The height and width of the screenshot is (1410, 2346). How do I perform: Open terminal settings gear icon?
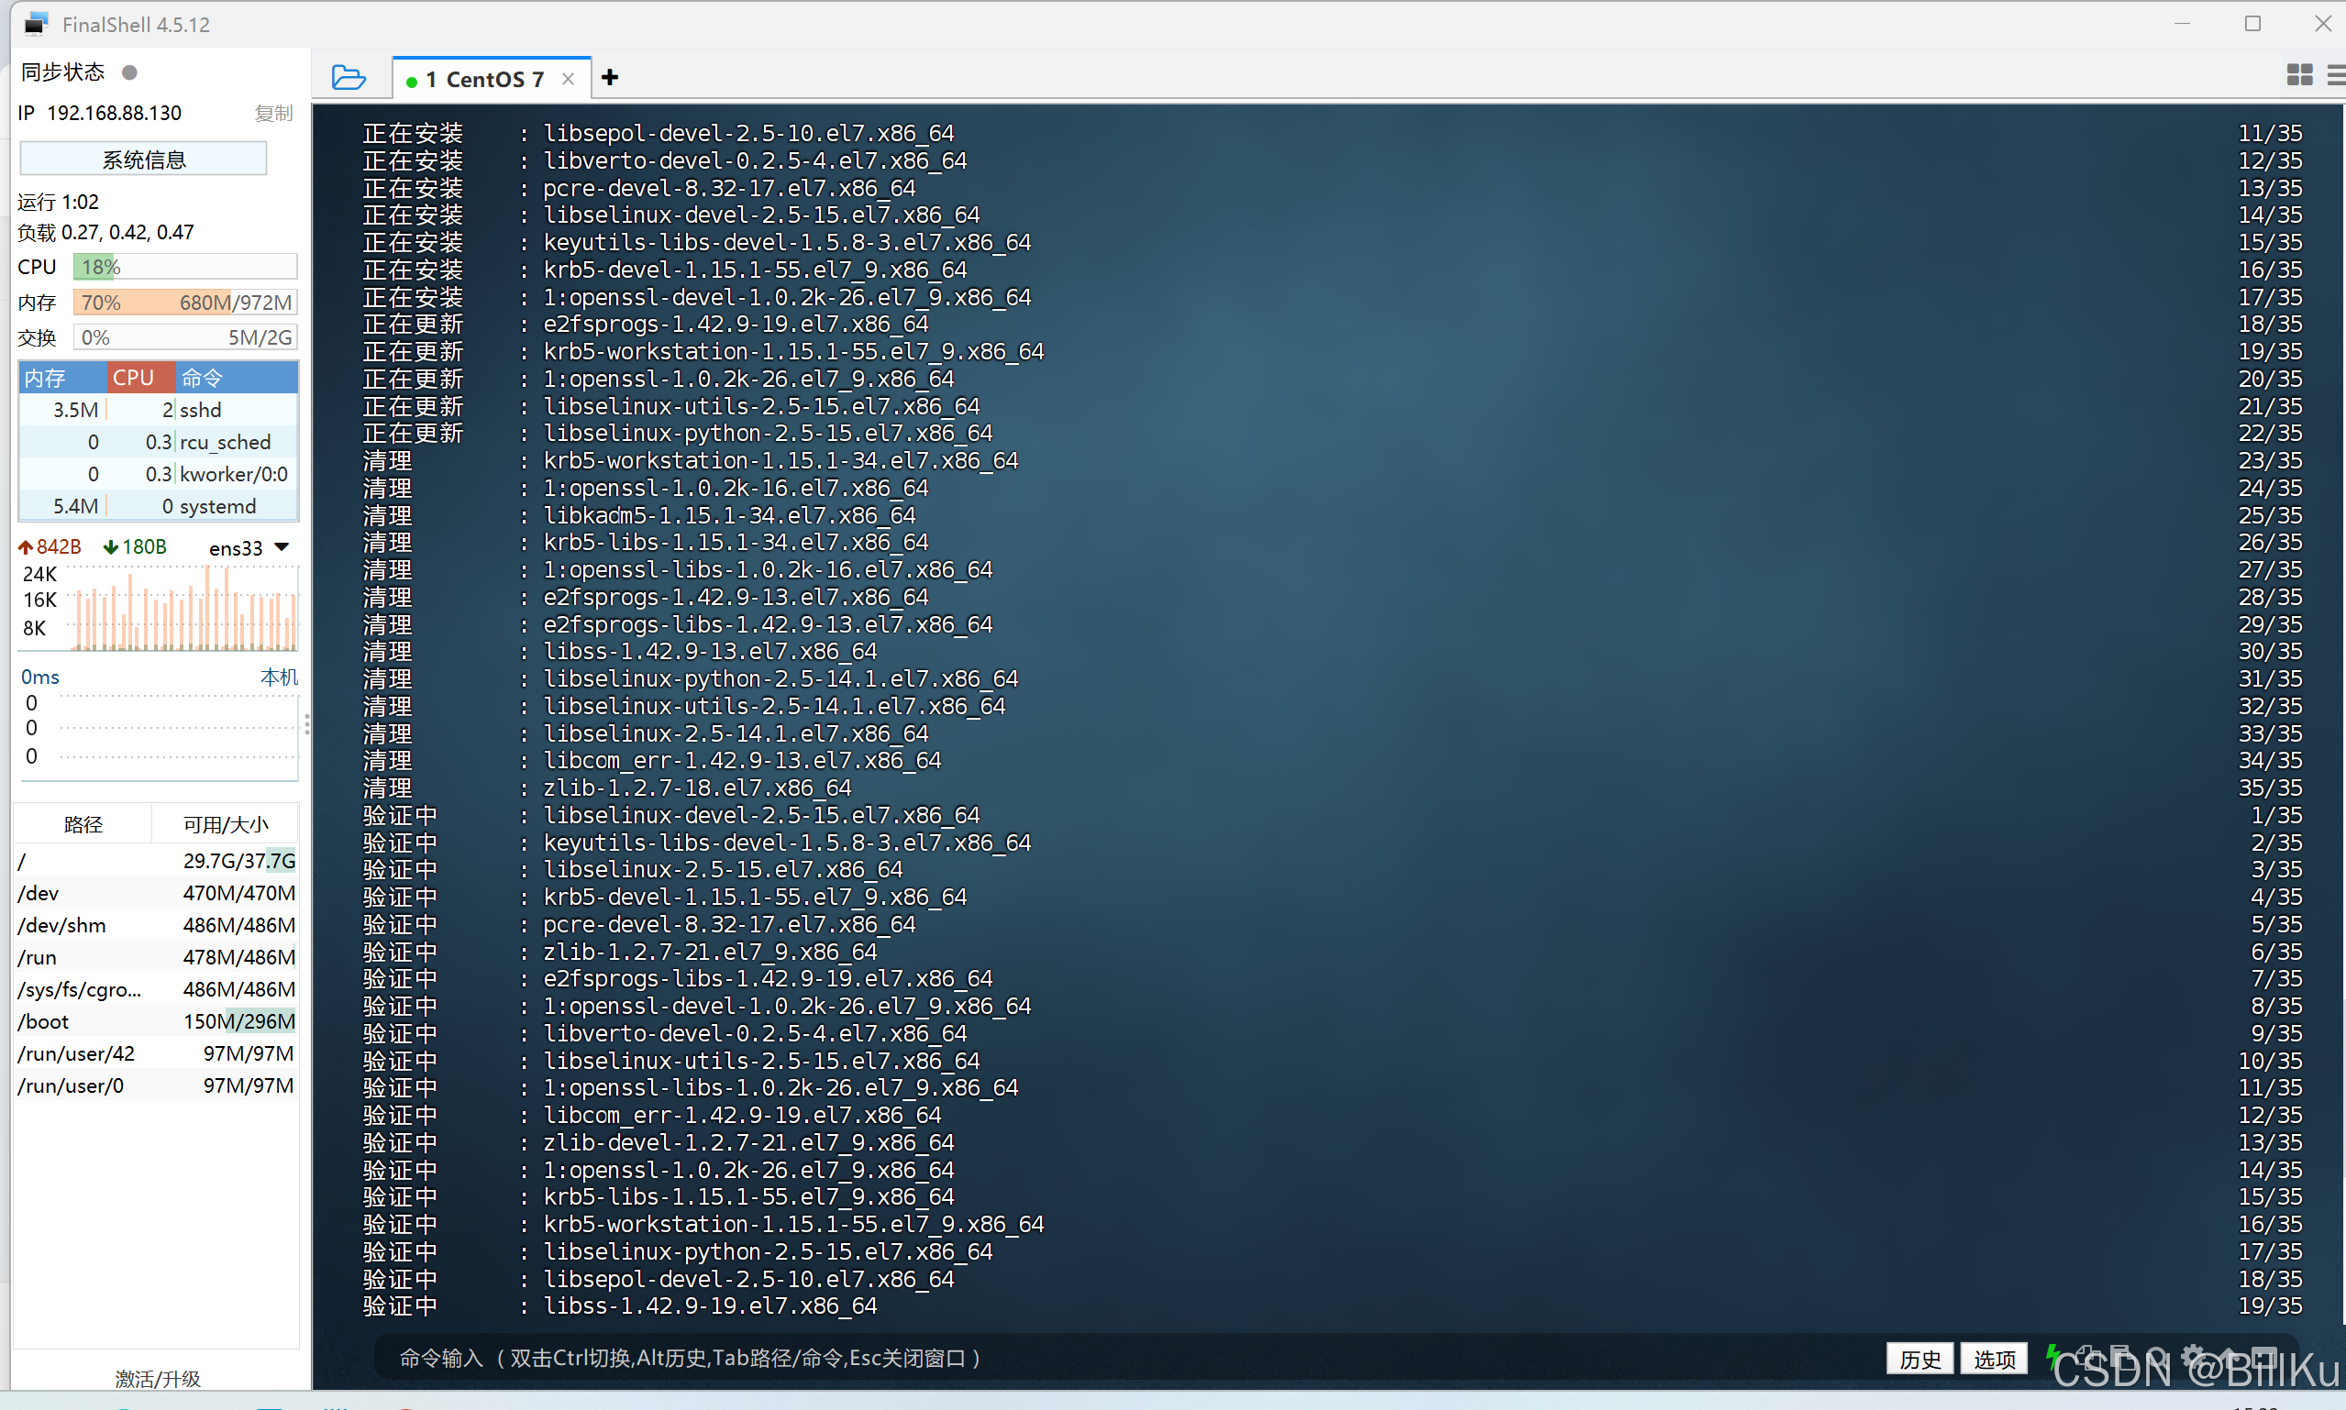[x=2193, y=1357]
